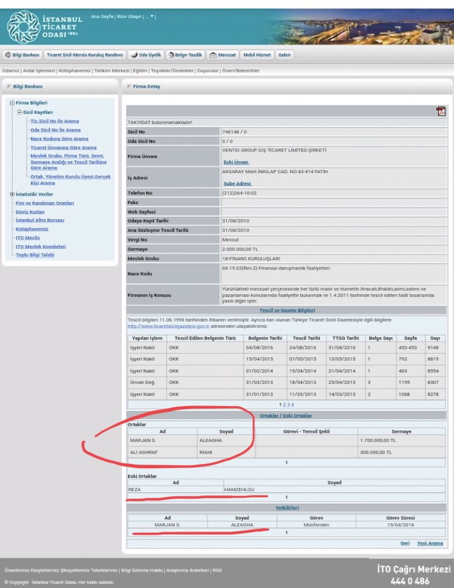
Task: Go to page 2 of registration records
Action: [284, 404]
